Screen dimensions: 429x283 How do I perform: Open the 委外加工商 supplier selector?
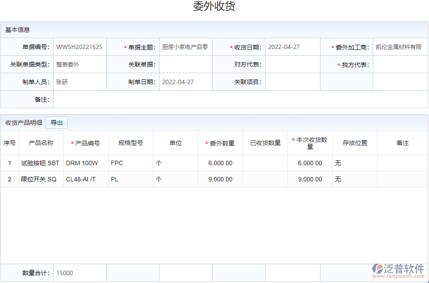pos(400,46)
